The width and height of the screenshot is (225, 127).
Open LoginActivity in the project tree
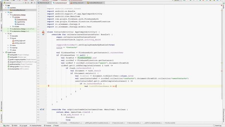pyautogui.click(x=21, y=22)
